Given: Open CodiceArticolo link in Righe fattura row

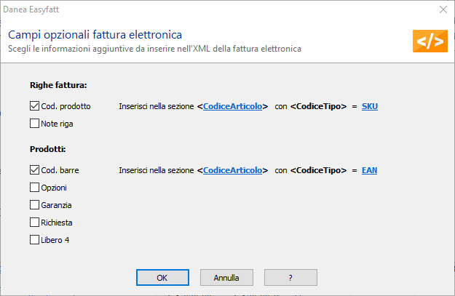Looking at the screenshot, I should tap(232, 106).
